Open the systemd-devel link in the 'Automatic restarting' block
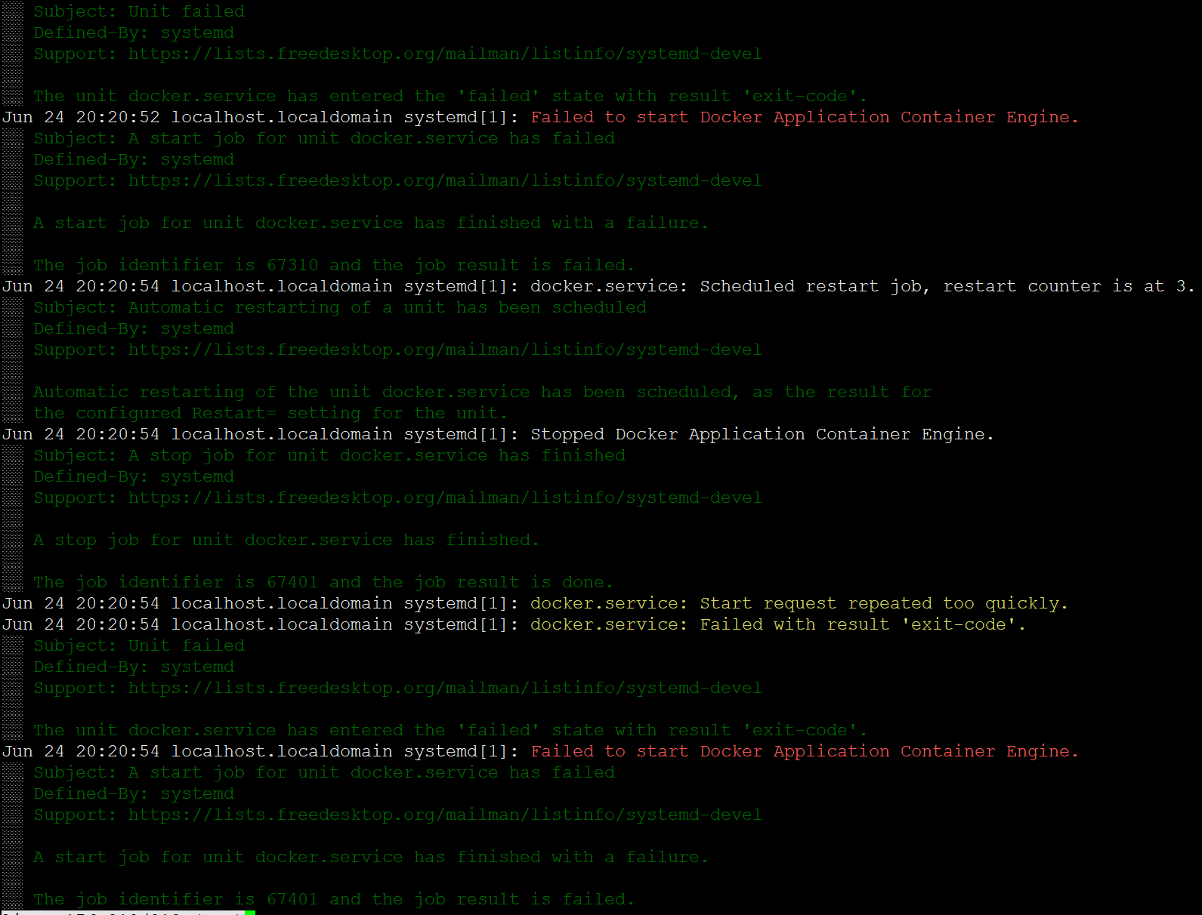Viewport: 1202px width, 915px height. pos(445,350)
